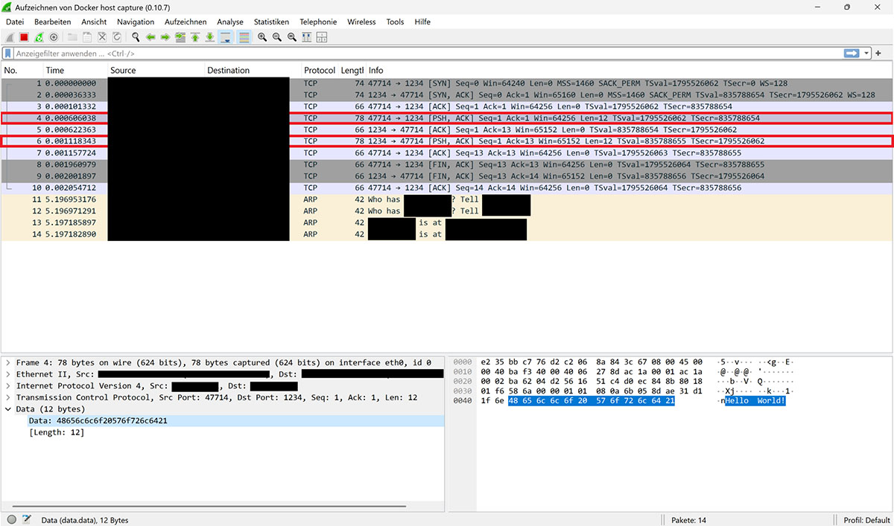Open display filter bookmarks via the ribbon icon
This screenshot has width=894, height=526.
[x=8, y=53]
